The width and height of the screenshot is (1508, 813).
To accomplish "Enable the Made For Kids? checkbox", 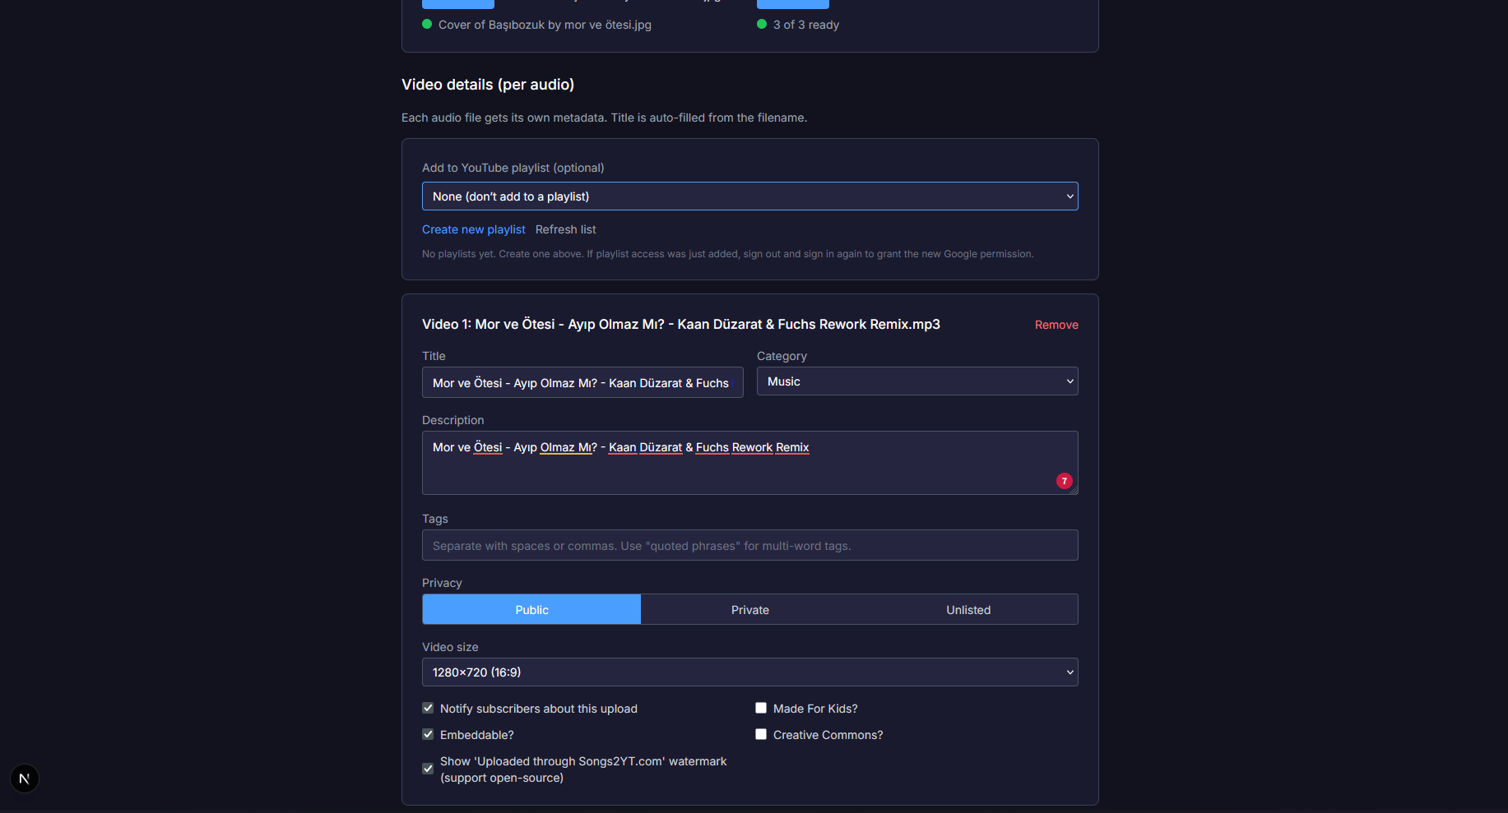I will [761, 708].
